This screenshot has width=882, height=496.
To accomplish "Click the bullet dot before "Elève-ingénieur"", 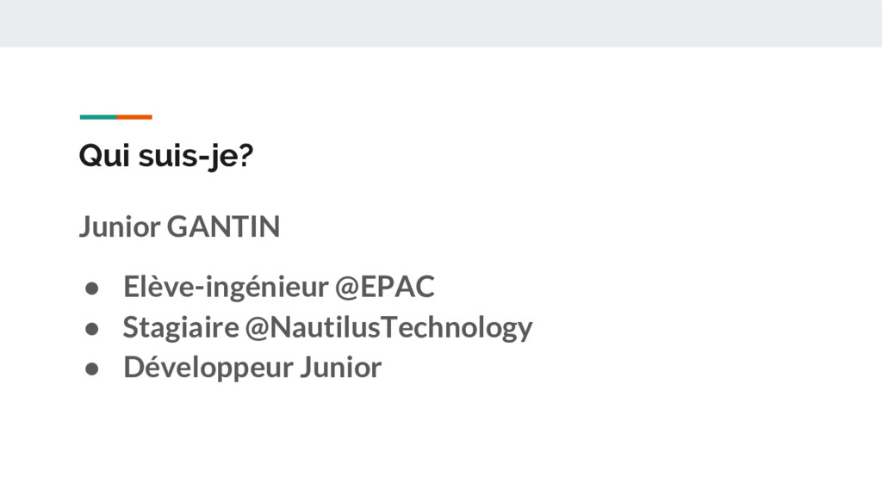I will tap(91, 288).
